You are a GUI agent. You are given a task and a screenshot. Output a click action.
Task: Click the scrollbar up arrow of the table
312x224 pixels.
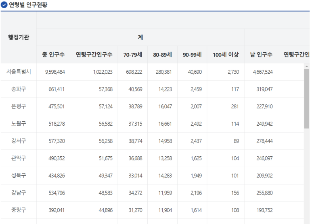[x=307, y=66]
